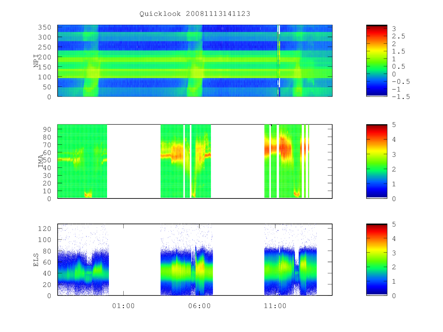Click the IMA panel color scale bar
Image resolution: width=443 pixels, height=332 pixels.
pyautogui.click(x=377, y=161)
